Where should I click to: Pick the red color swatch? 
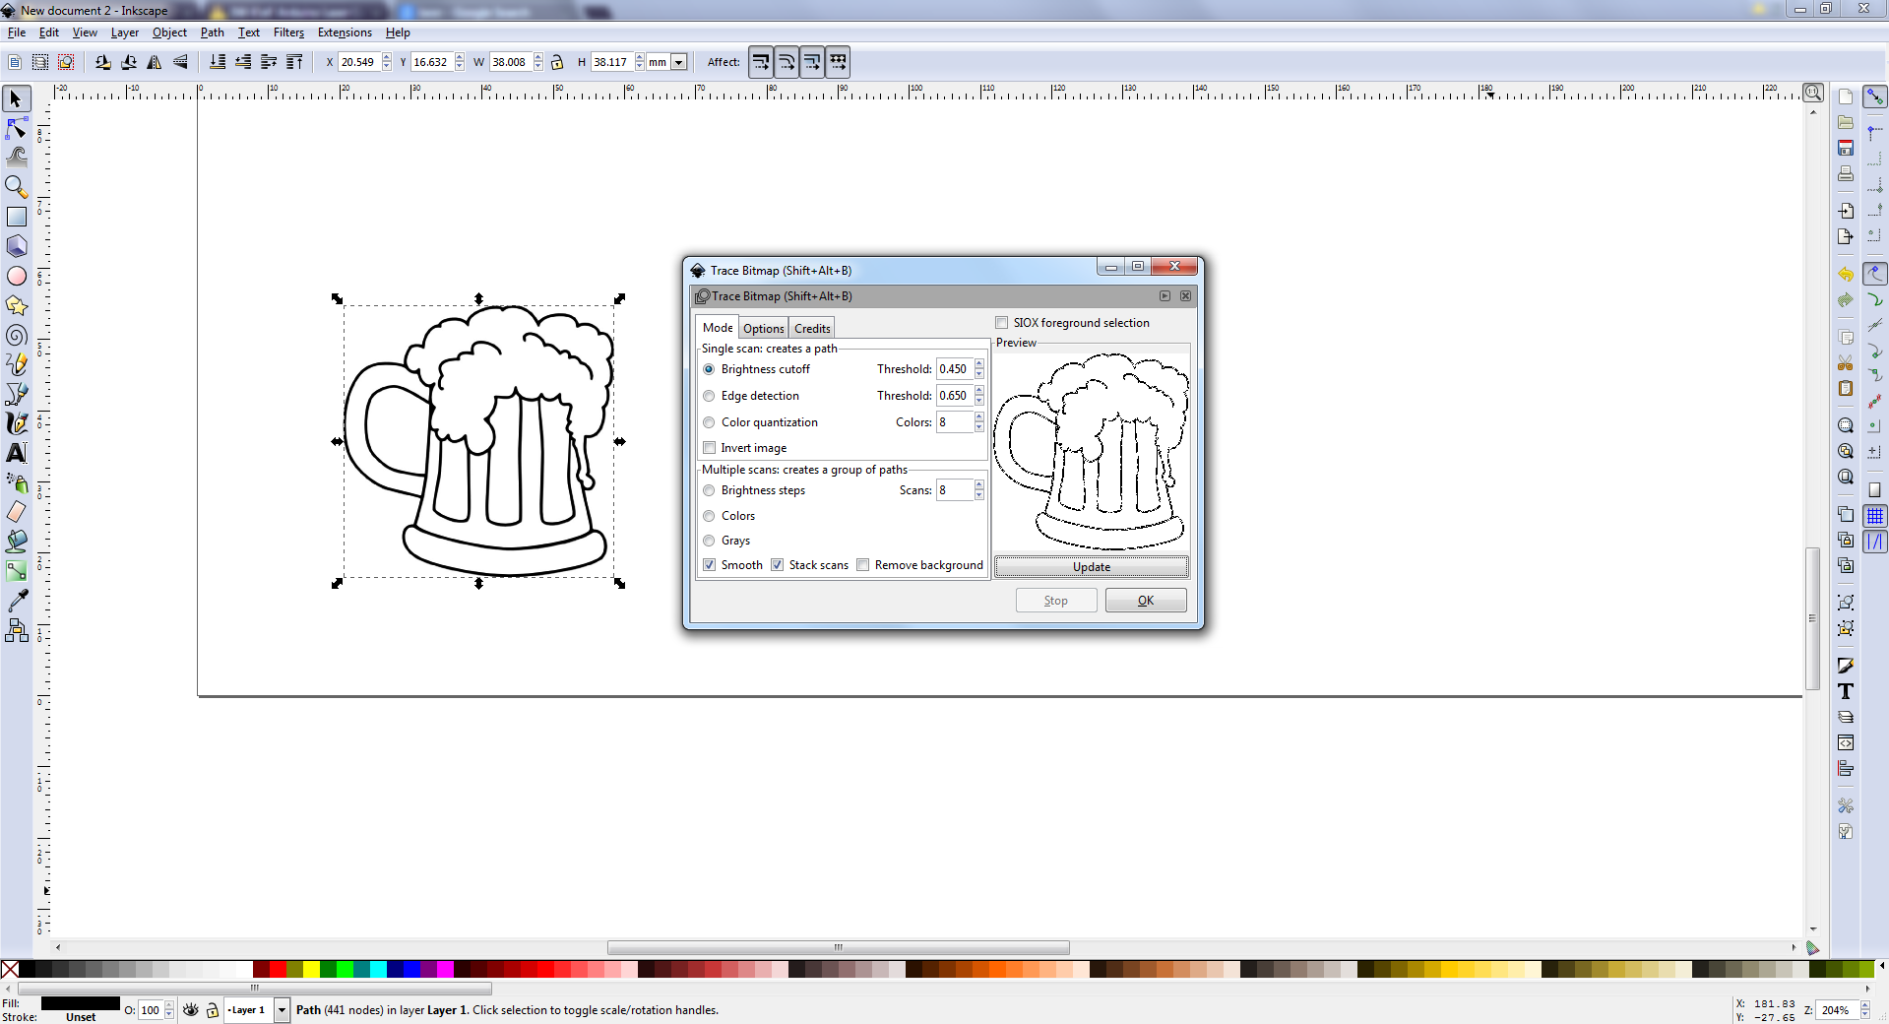click(x=279, y=970)
